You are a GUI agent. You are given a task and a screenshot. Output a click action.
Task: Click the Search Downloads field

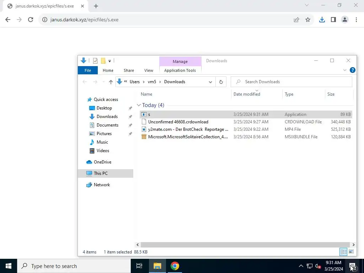[x=291, y=82]
